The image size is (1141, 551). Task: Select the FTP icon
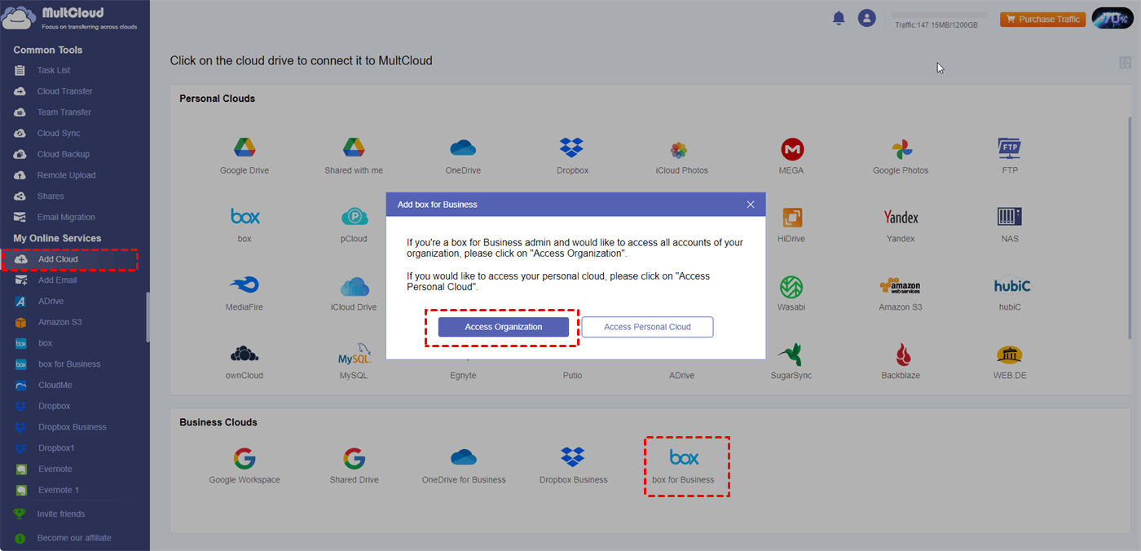coord(1010,148)
